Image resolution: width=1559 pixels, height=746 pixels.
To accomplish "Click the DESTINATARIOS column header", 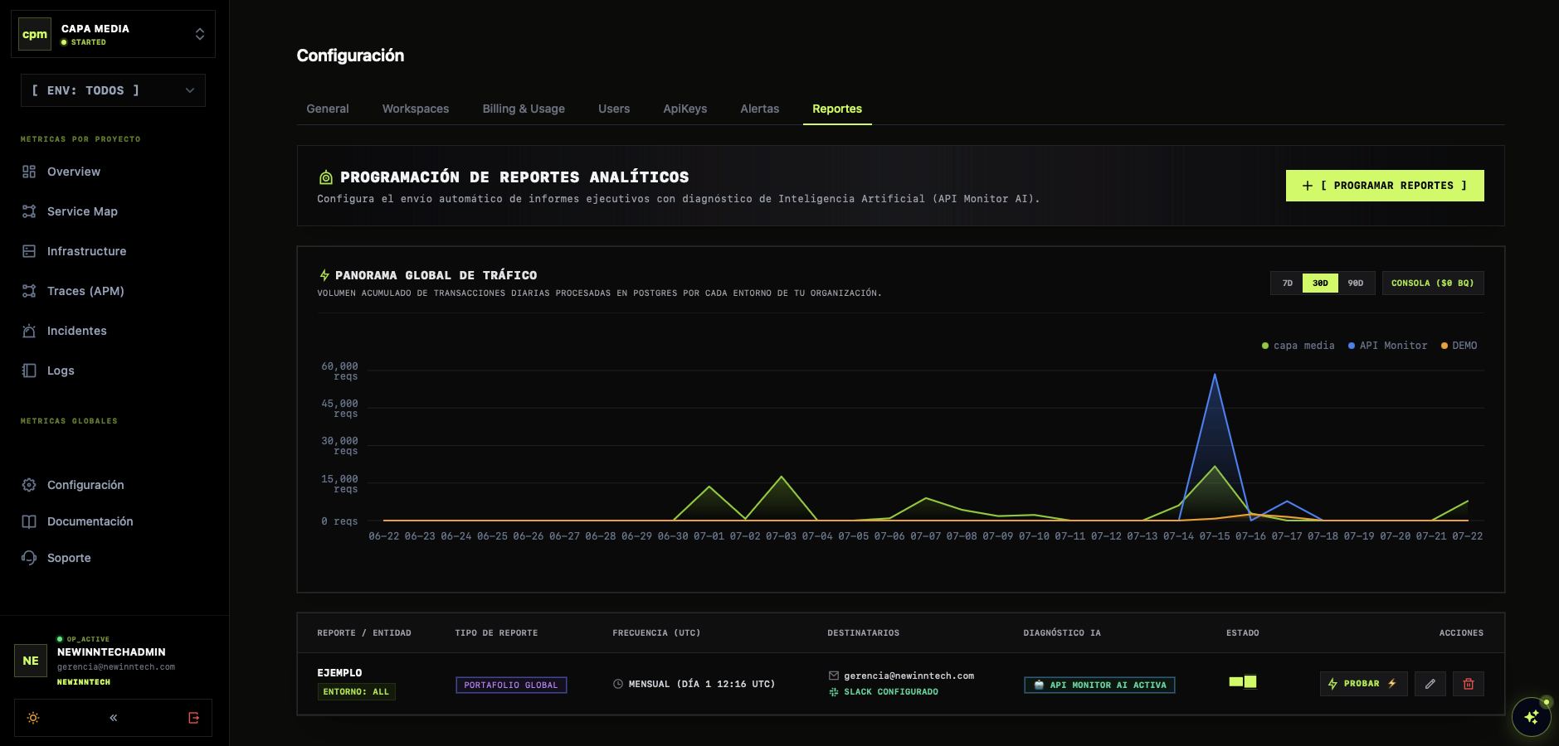I will click(863, 633).
